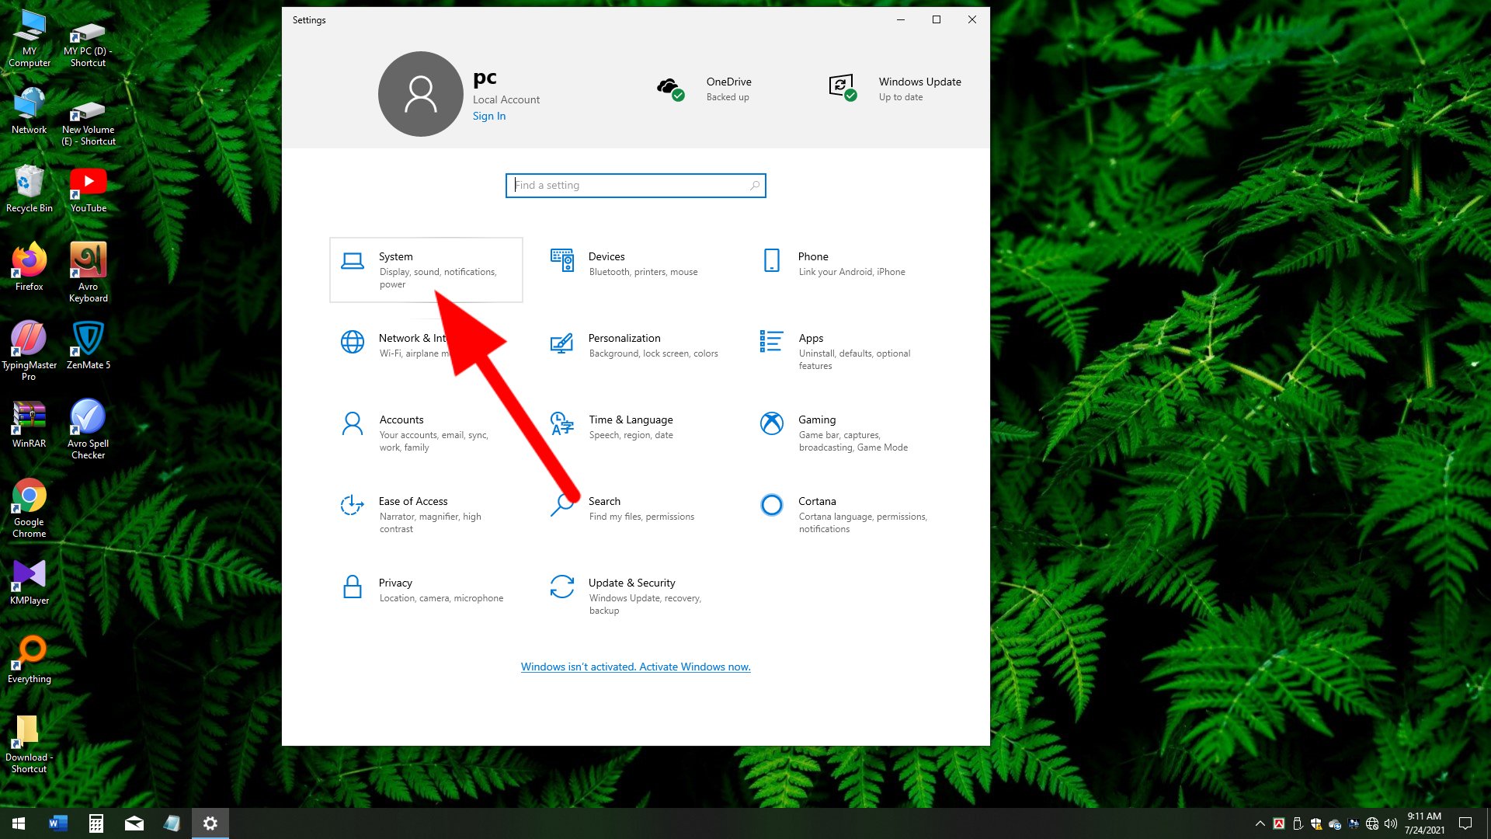This screenshot has width=1491, height=839.
Task: Open OneDrive backed up status
Action: point(703,89)
